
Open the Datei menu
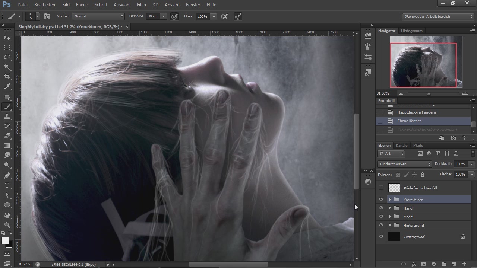point(22,5)
